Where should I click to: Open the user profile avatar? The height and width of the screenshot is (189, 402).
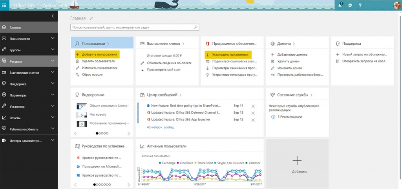(398, 5)
